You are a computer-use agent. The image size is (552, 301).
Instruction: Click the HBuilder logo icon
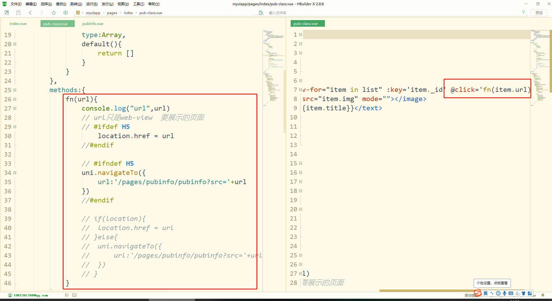click(x=4, y=4)
